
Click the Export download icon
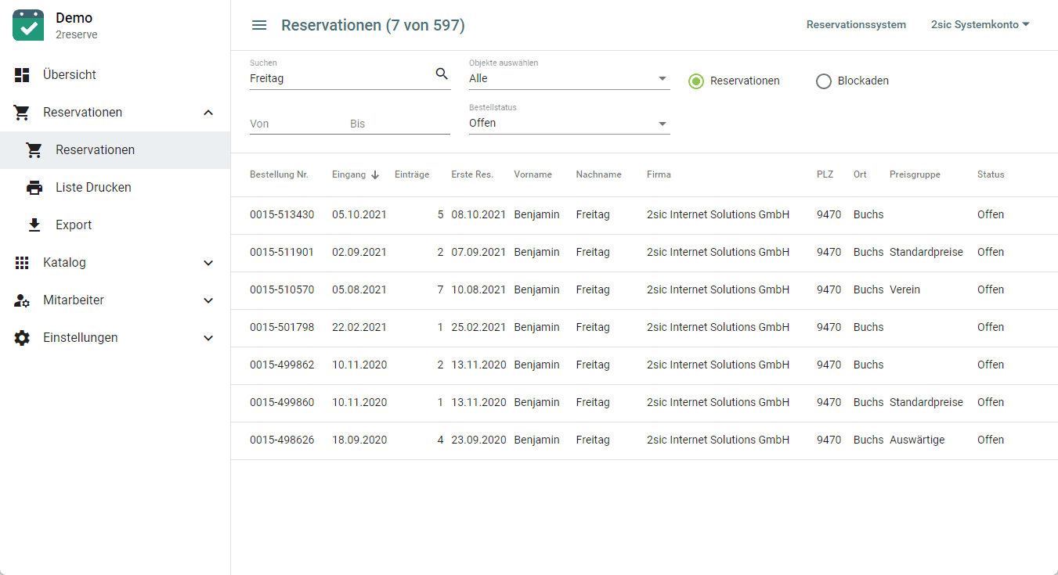34,225
